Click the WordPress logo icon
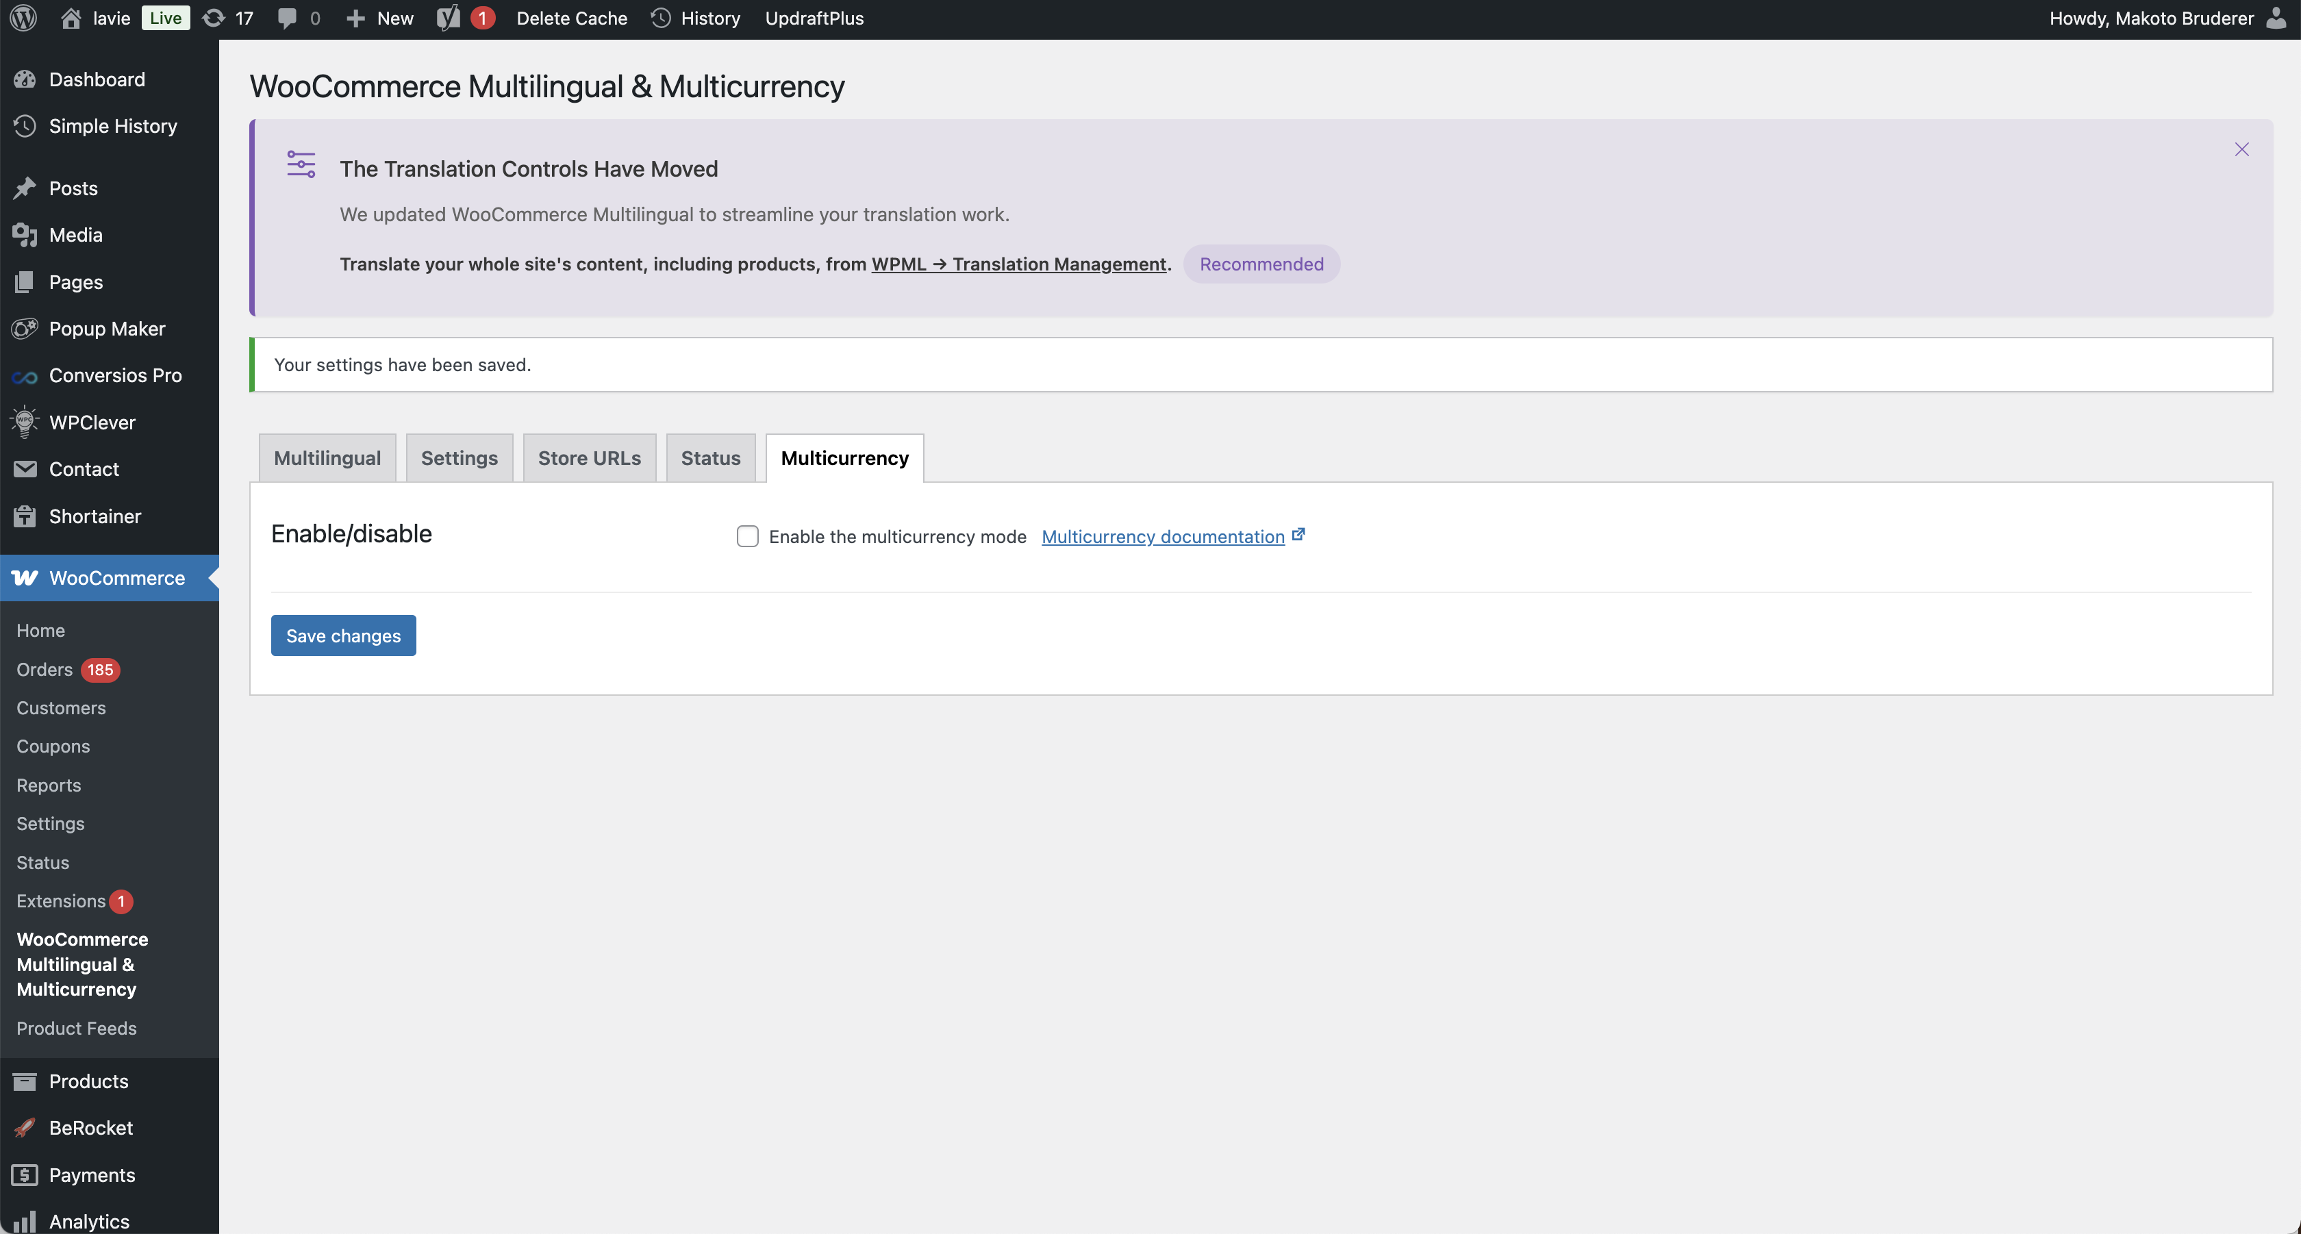 pyautogui.click(x=23, y=18)
